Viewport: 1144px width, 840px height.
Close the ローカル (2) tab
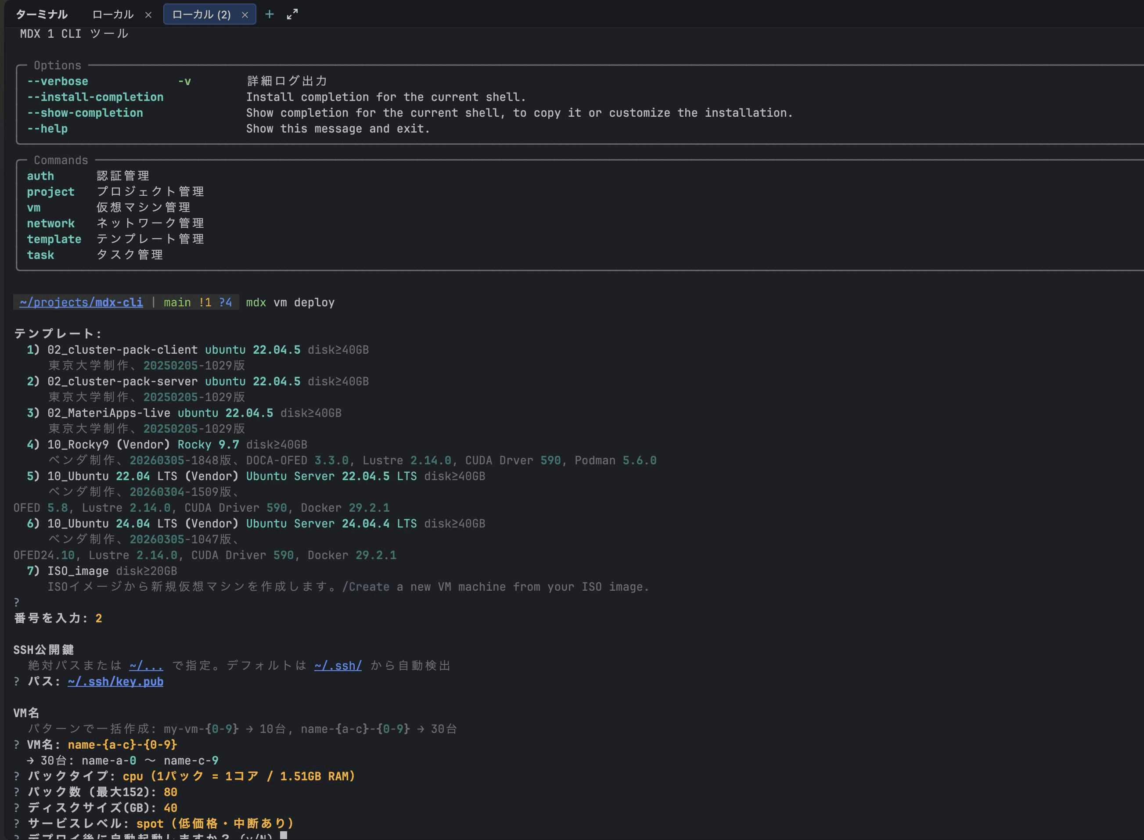pyautogui.click(x=245, y=15)
